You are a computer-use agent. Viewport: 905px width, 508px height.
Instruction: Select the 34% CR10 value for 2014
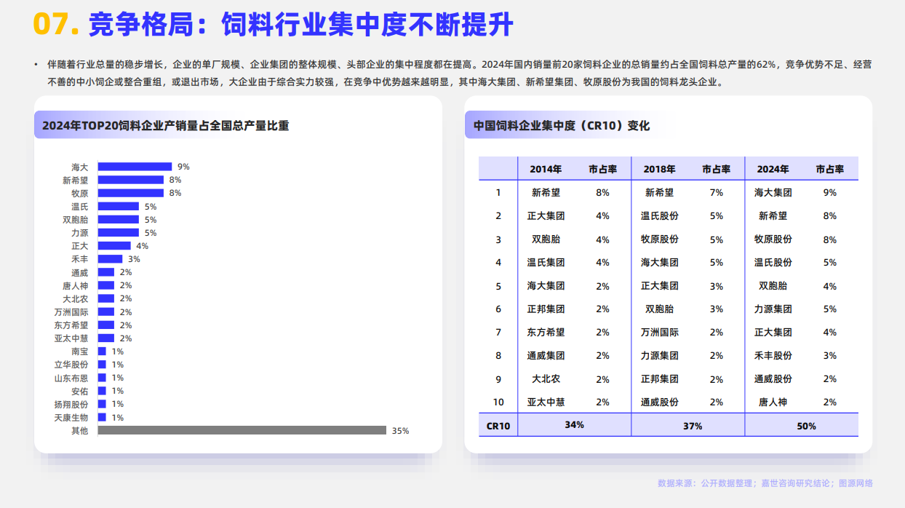[x=574, y=425]
